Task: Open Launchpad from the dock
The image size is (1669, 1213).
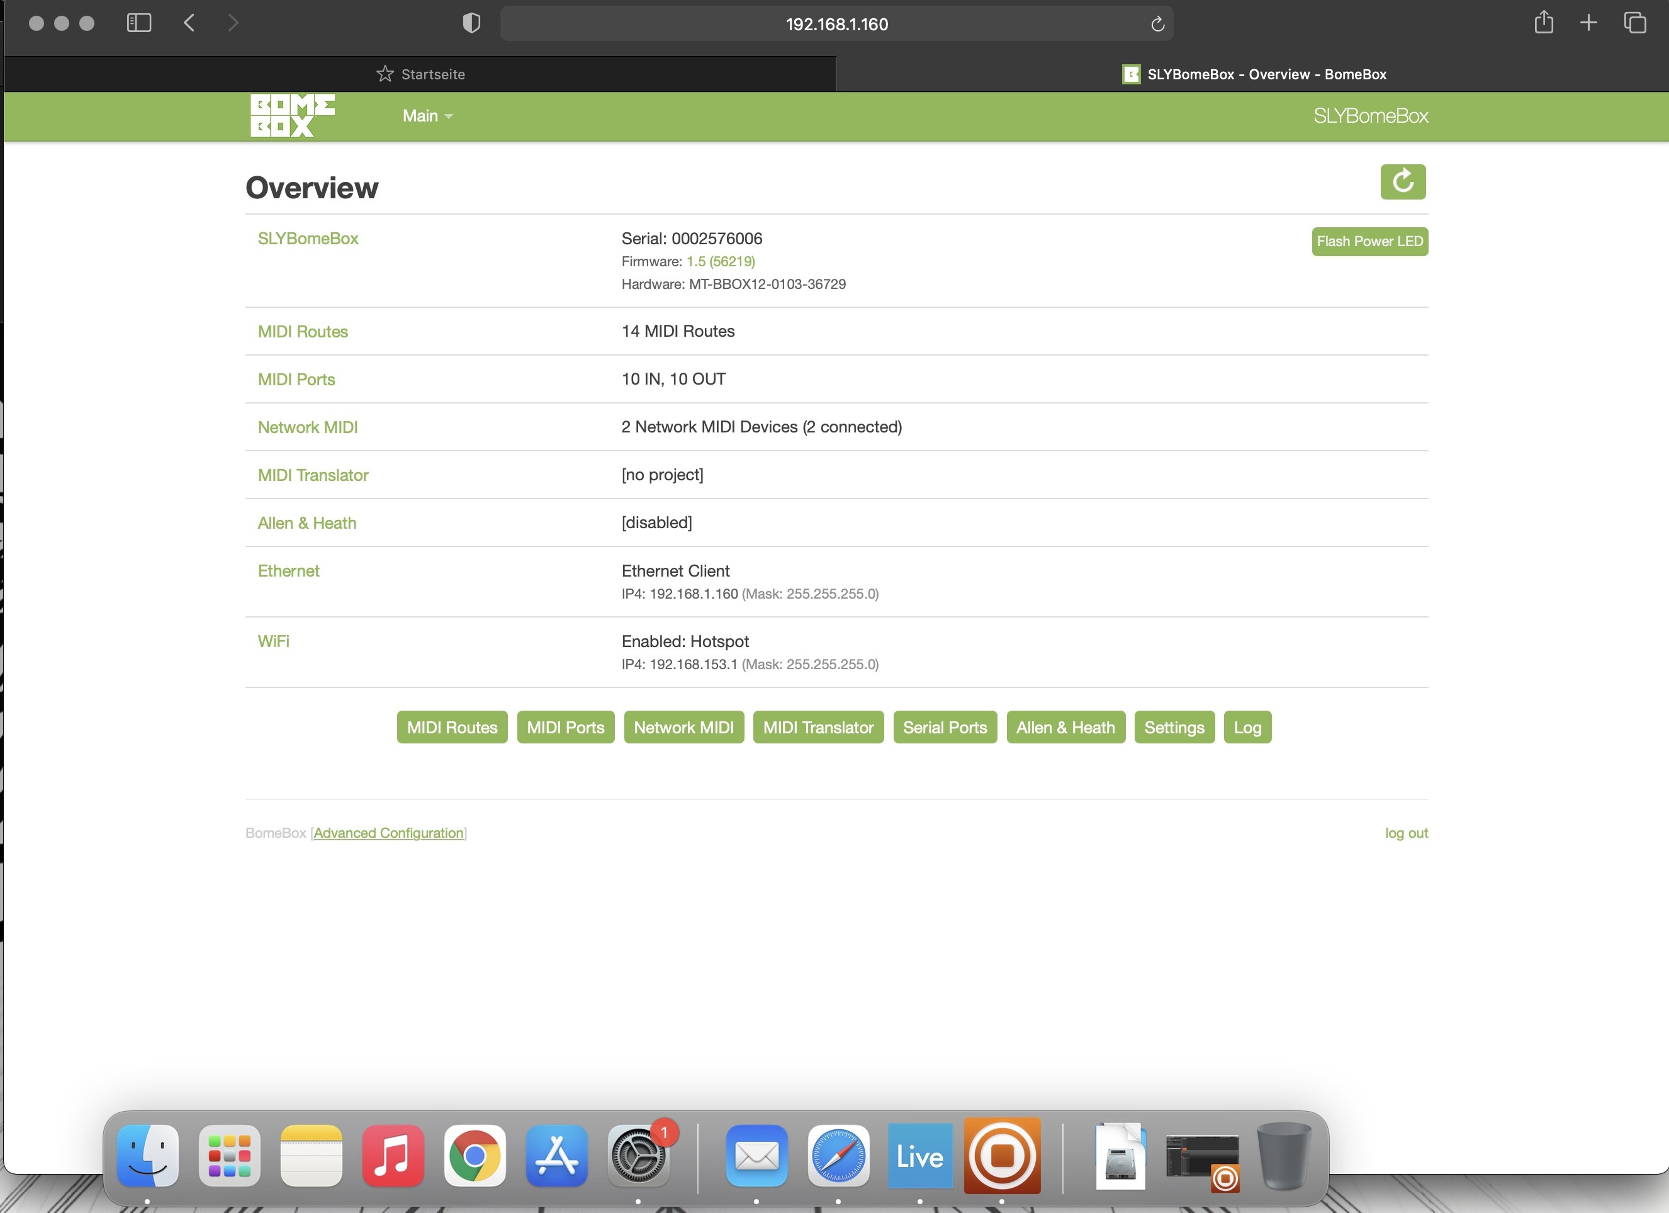Action: (x=230, y=1155)
